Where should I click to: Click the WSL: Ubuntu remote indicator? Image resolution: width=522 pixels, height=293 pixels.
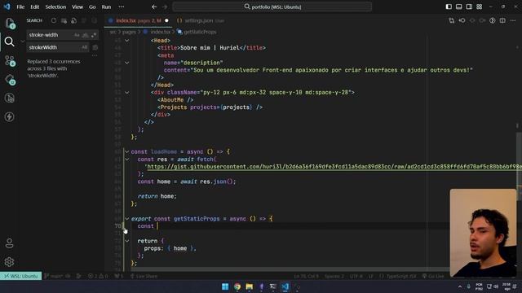(21, 276)
